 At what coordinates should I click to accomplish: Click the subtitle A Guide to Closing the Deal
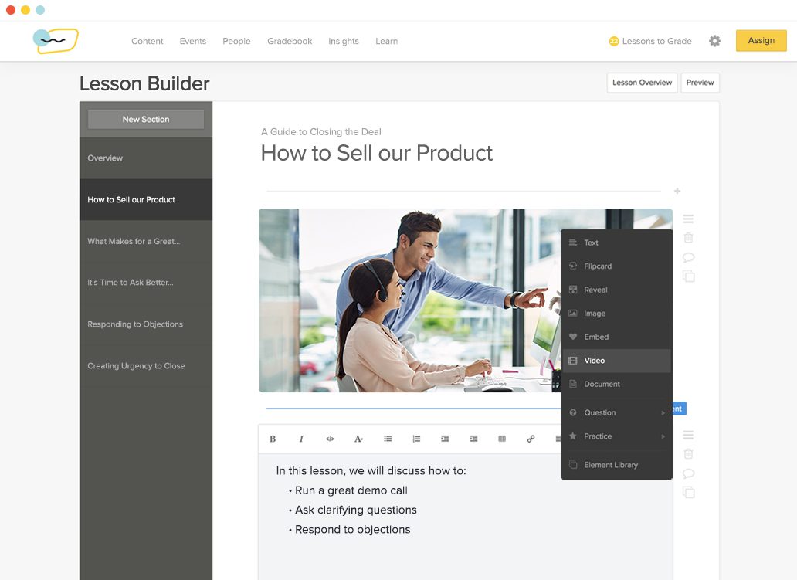point(321,131)
